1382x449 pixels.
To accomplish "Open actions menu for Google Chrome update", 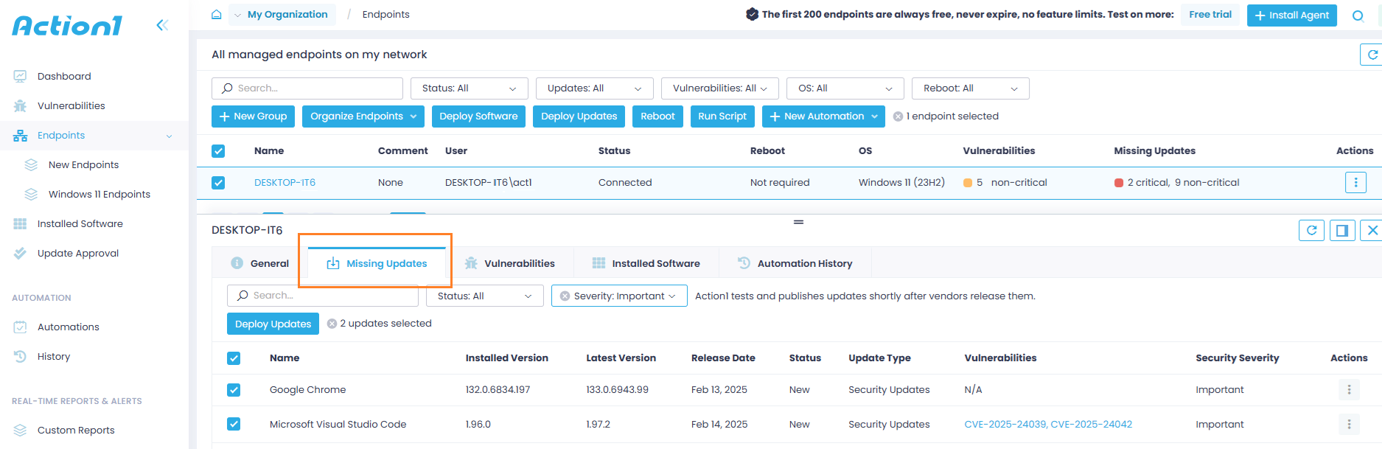I will pos(1349,390).
